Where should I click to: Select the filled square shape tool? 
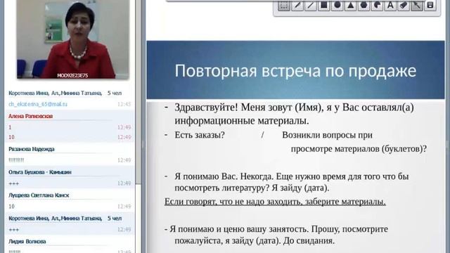[x=323, y=6]
